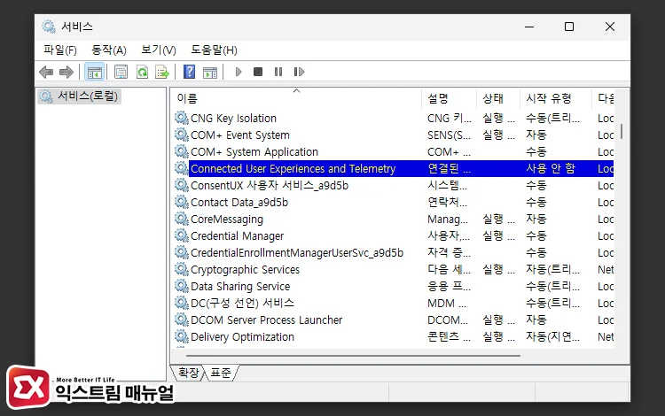The width and height of the screenshot is (665, 416).
Task: Click gear icon beside Cryptographic Services
Action: 182,269
